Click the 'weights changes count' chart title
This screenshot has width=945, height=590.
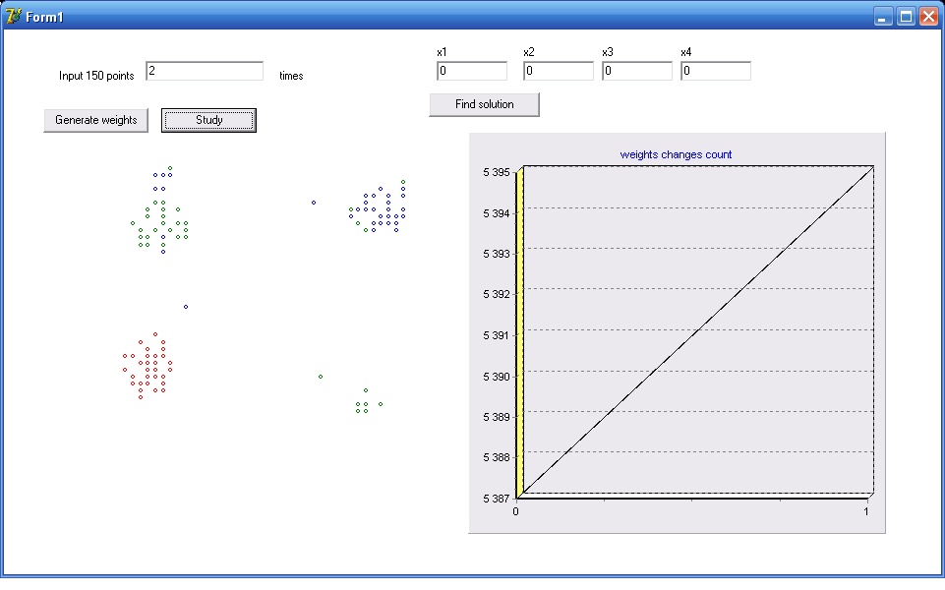[x=676, y=154]
